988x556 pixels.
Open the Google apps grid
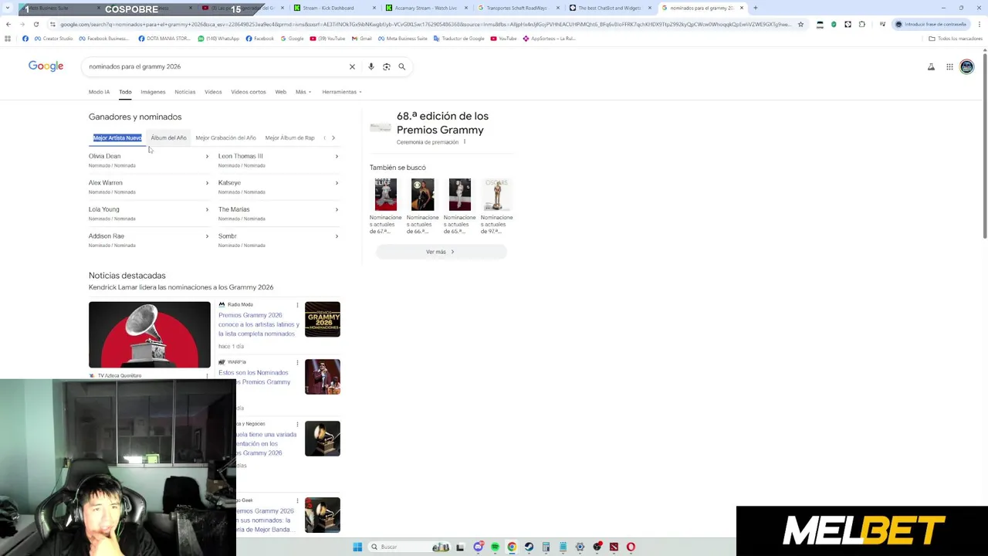point(949,67)
